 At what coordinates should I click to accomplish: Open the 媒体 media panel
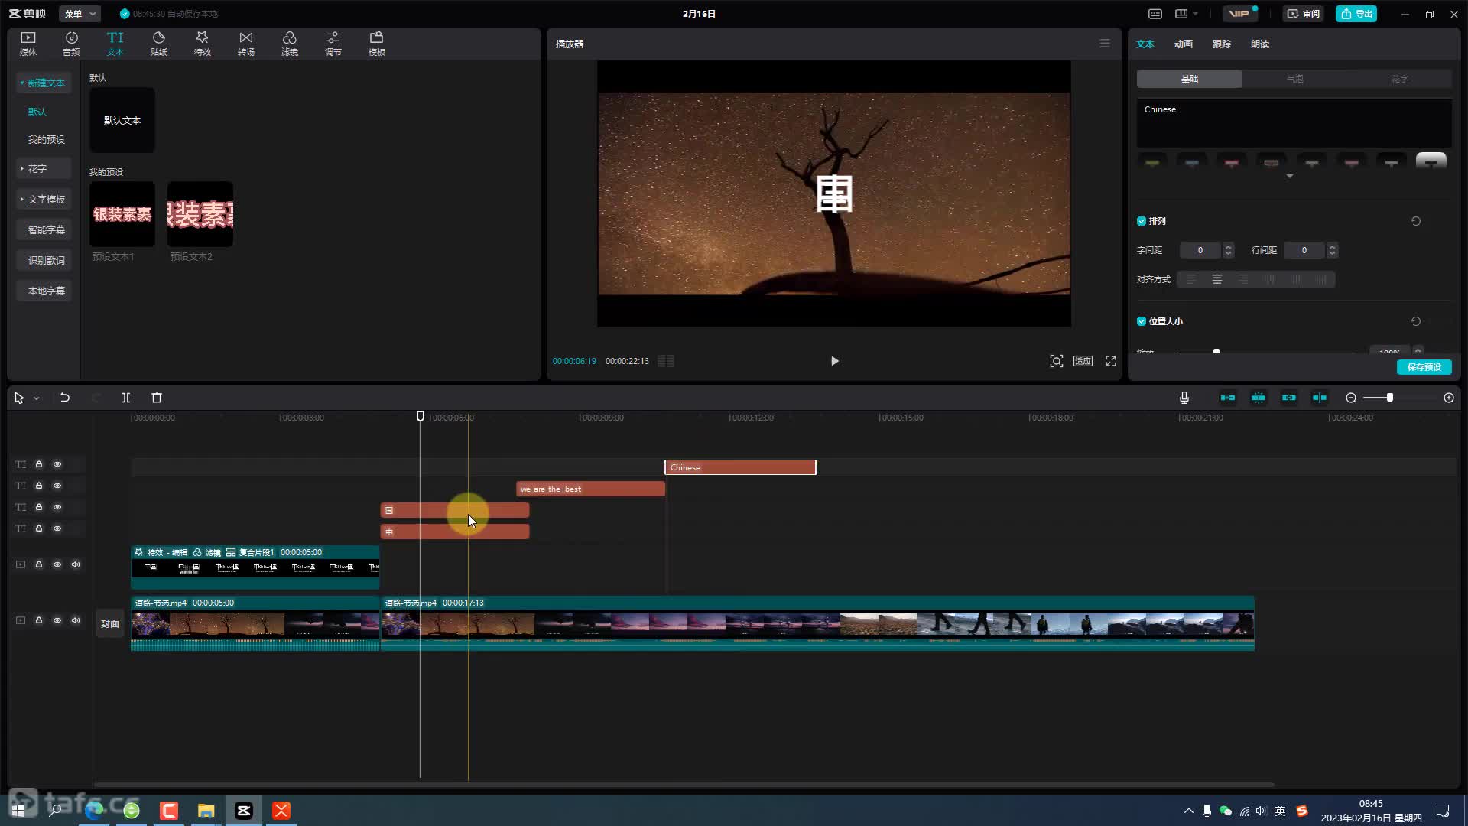(28, 44)
